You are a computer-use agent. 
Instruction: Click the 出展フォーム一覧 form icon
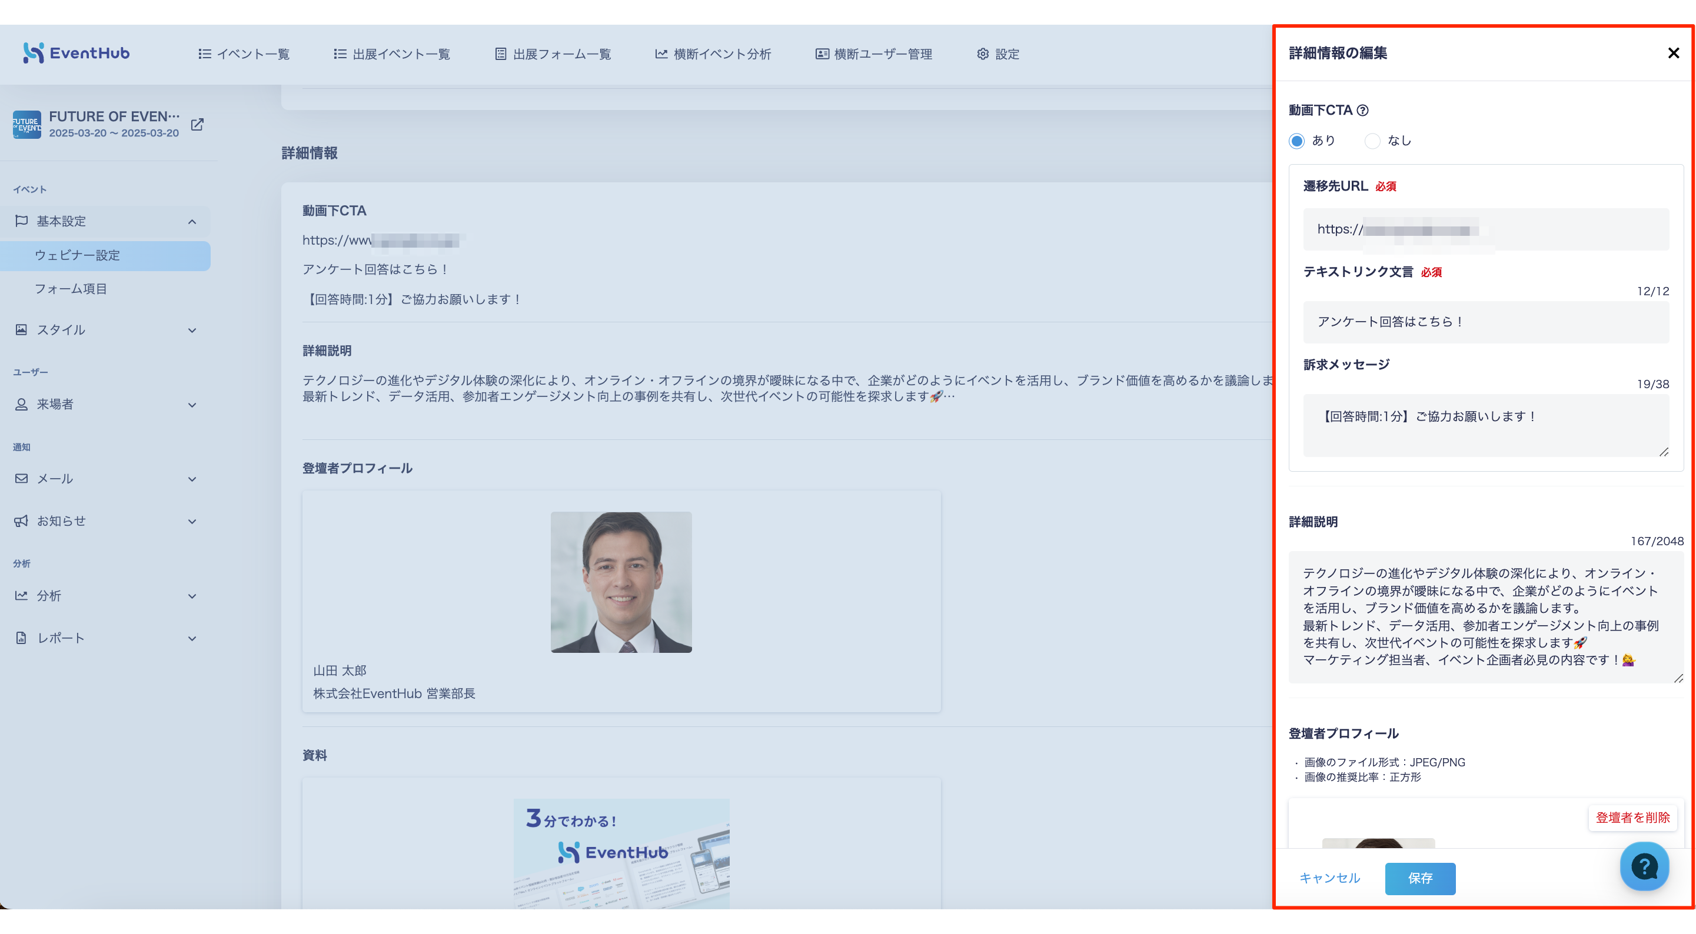coord(501,54)
